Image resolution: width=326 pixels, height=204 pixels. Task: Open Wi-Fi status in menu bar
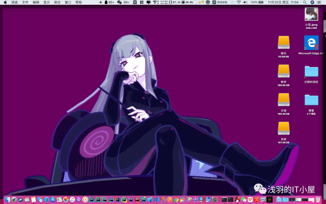pos(239,2)
